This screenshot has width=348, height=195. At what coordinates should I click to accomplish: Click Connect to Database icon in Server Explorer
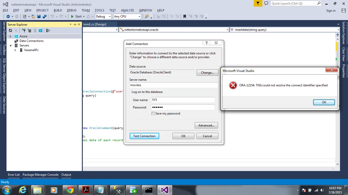click(24, 30)
